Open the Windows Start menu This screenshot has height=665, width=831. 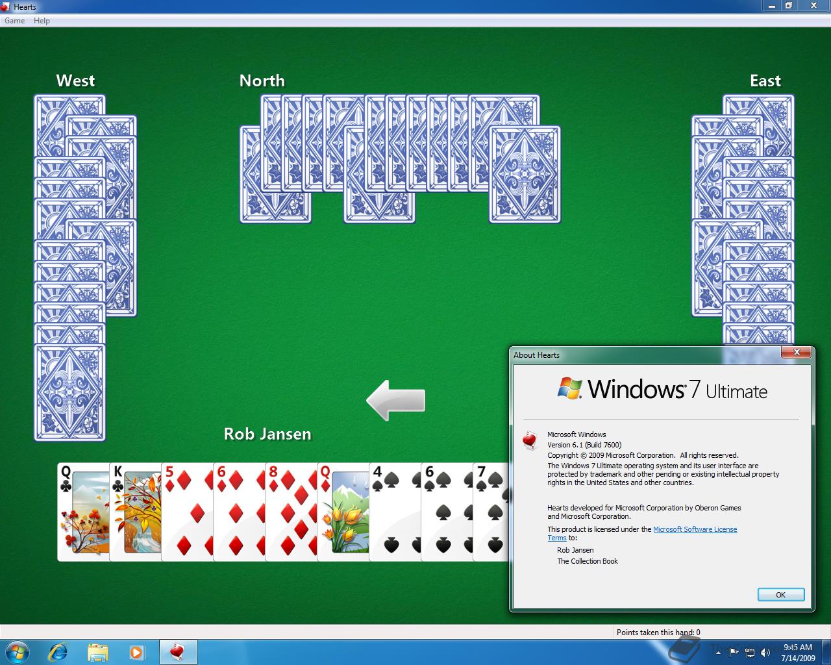[16, 652]
